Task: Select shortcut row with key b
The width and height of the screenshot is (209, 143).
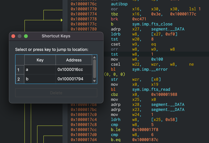Action: point(54,79)
